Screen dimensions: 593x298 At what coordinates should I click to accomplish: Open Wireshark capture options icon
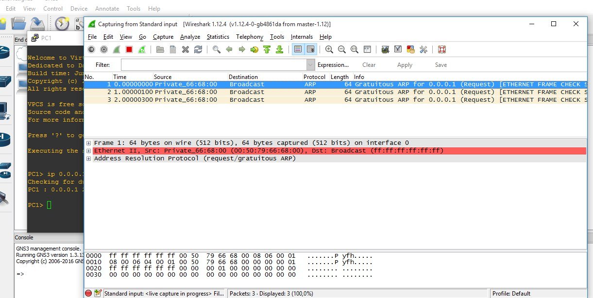(x=104, y=49)
